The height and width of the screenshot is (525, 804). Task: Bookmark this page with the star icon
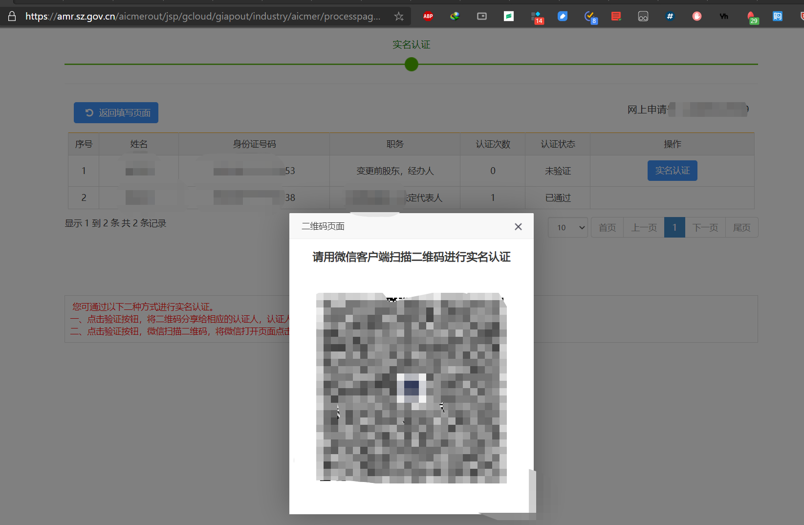coord(399,16)
